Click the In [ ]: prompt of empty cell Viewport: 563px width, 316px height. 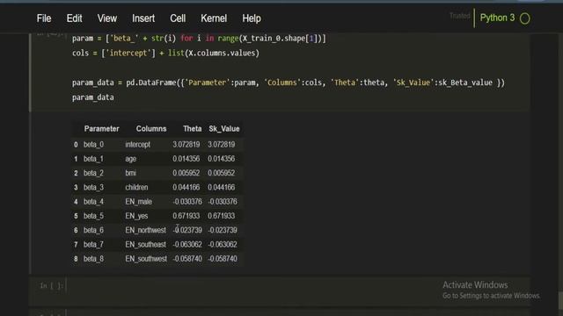pyautogui.click(x=51, y=285)
